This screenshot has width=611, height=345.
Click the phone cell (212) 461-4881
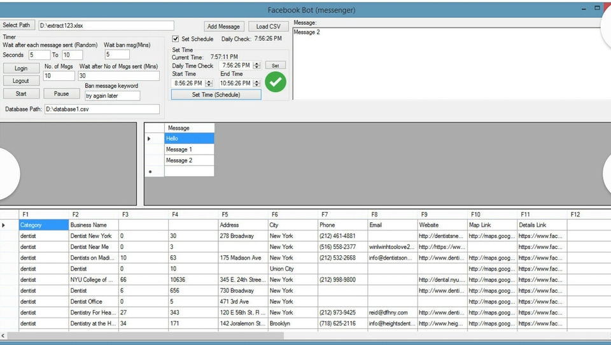point(343,236)
